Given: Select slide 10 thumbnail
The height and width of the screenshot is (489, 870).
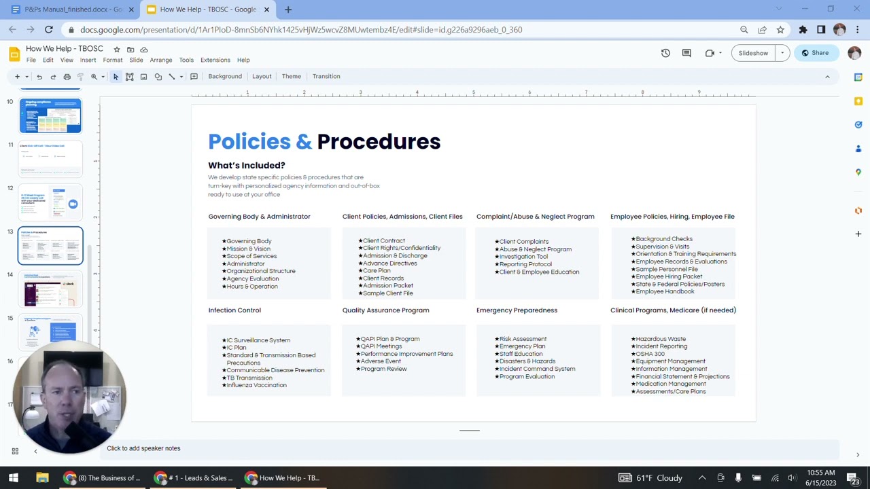Looking at the screenshot, I should click(50, 115).
